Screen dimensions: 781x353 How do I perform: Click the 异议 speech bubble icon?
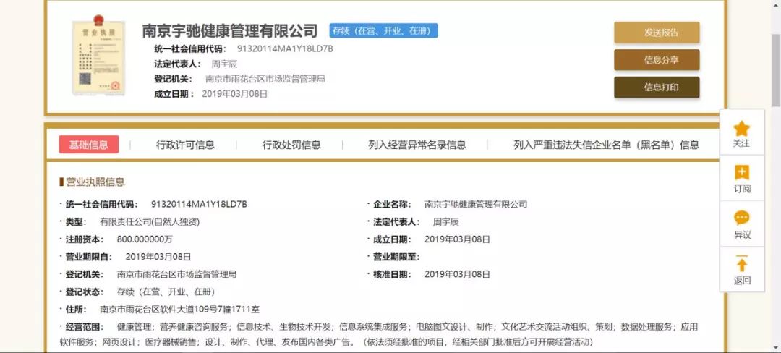[742, 218]
